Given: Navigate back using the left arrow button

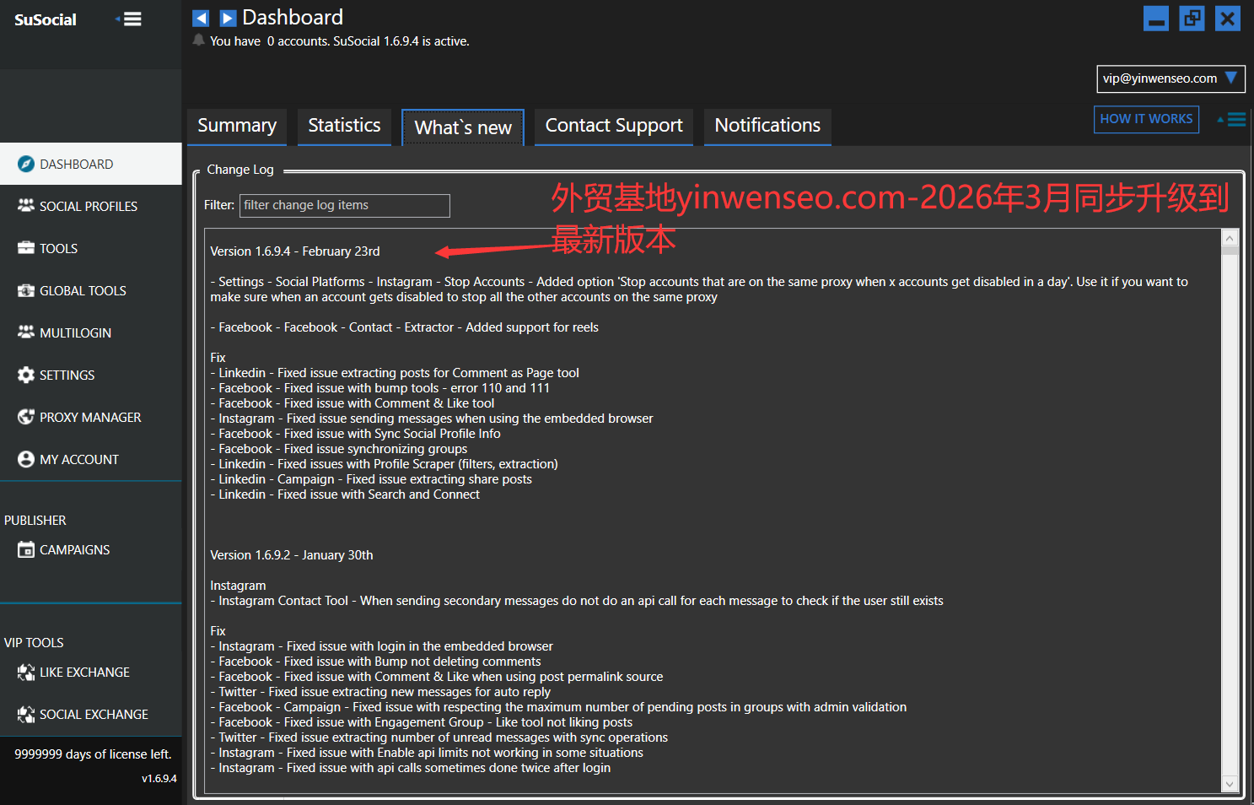Looking at the screenshot, I should coord(201,18).
